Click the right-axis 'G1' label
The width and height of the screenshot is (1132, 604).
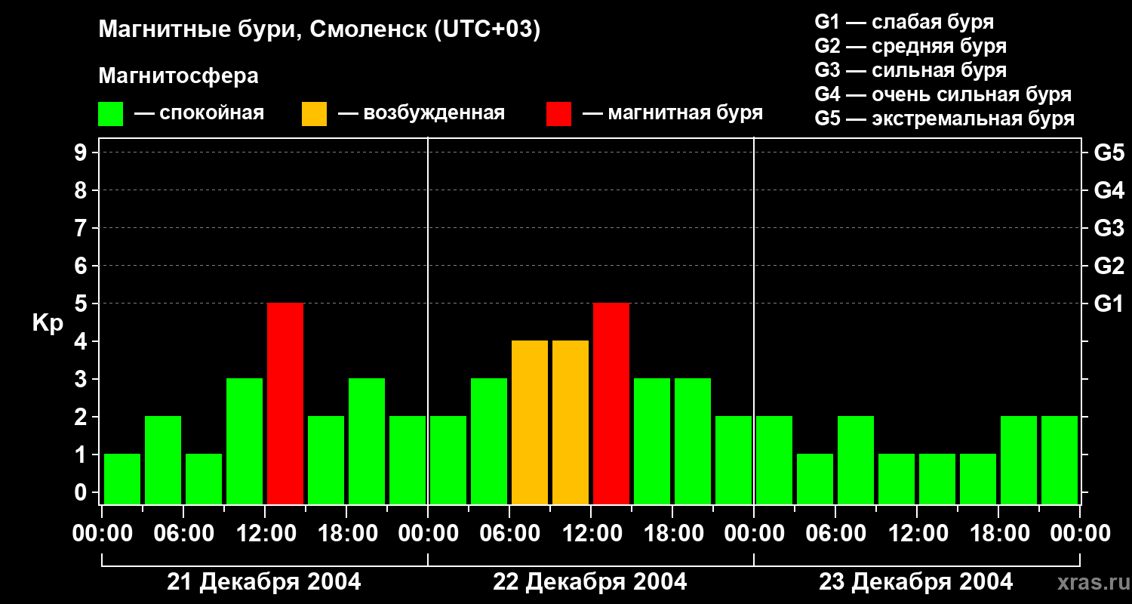[1109, 304]
